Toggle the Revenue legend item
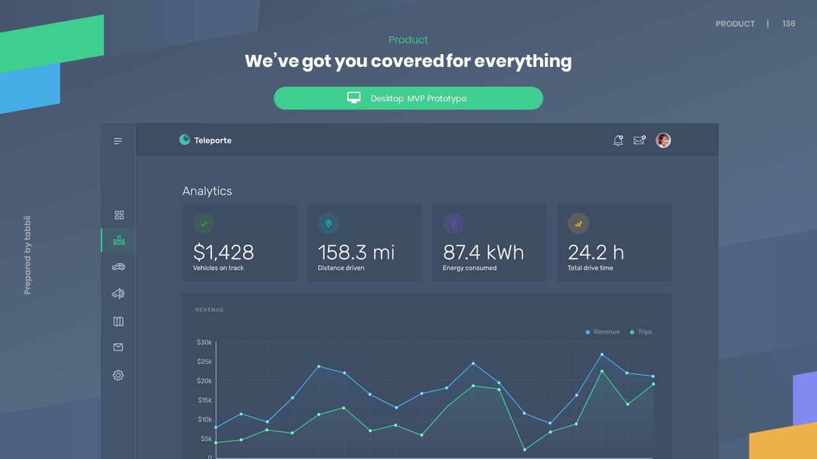The width and height of the screenshot is (817, 459). [603, 332]
